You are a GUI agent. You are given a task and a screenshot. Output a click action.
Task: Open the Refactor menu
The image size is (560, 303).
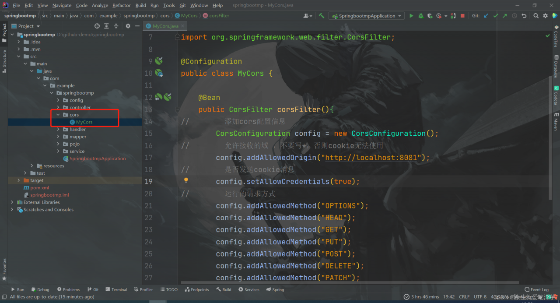tap(121, 5)
